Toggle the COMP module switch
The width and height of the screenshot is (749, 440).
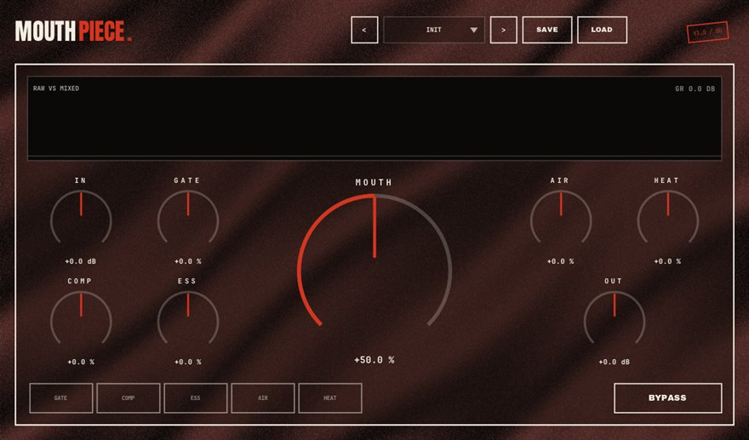click(x=129, y=398)
